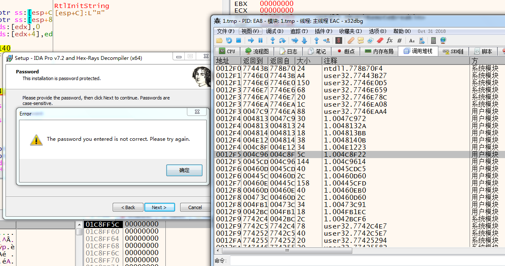
Task: Click the 注释 column header
Action: pos(396,61)
